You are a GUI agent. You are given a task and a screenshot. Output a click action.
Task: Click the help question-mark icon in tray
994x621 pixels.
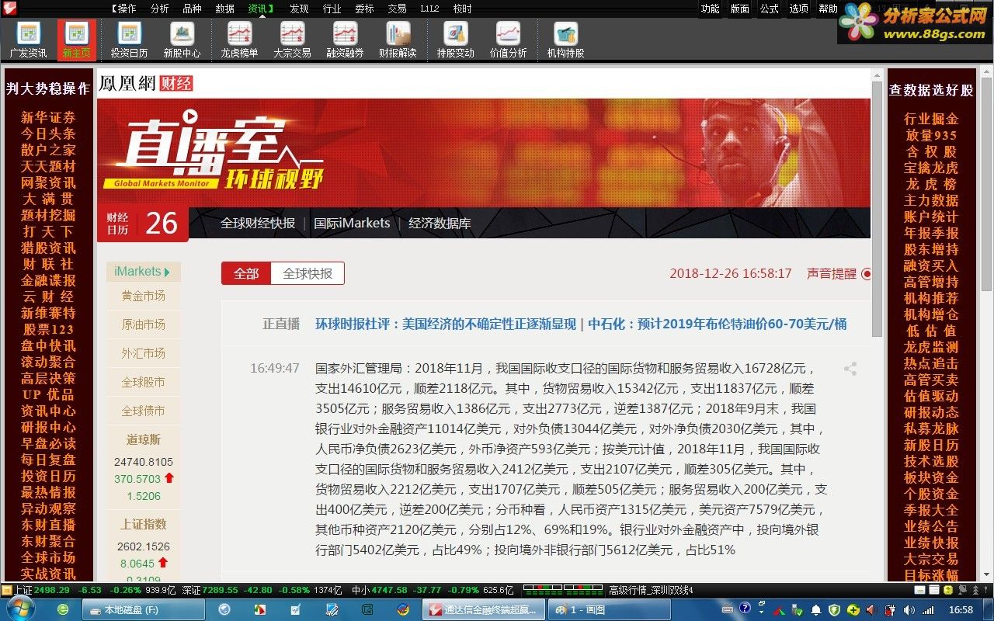click(x=745, y=609)
